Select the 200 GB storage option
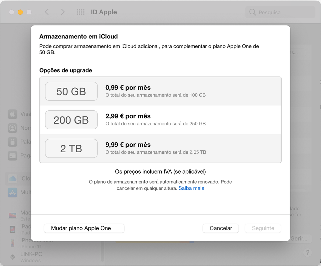The width and height of the screenshot is (321, 266). [x=71, y=120]
